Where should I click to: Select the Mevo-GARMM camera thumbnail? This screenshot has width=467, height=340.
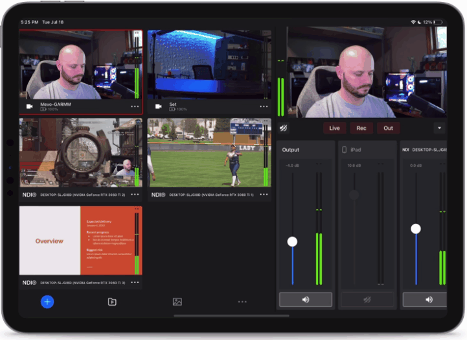click(81, 64)
